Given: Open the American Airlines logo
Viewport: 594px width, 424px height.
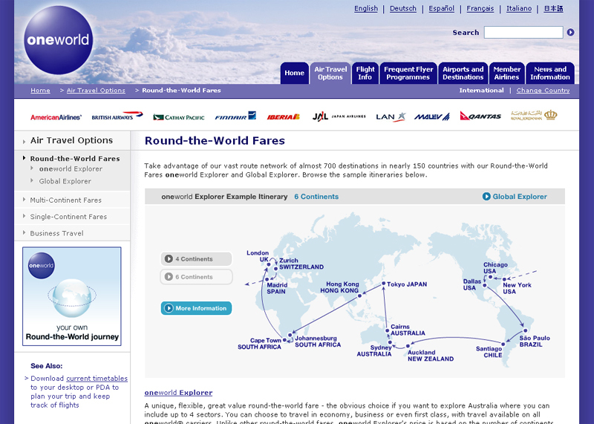Looking at the screenshot, I should [56, 117].
